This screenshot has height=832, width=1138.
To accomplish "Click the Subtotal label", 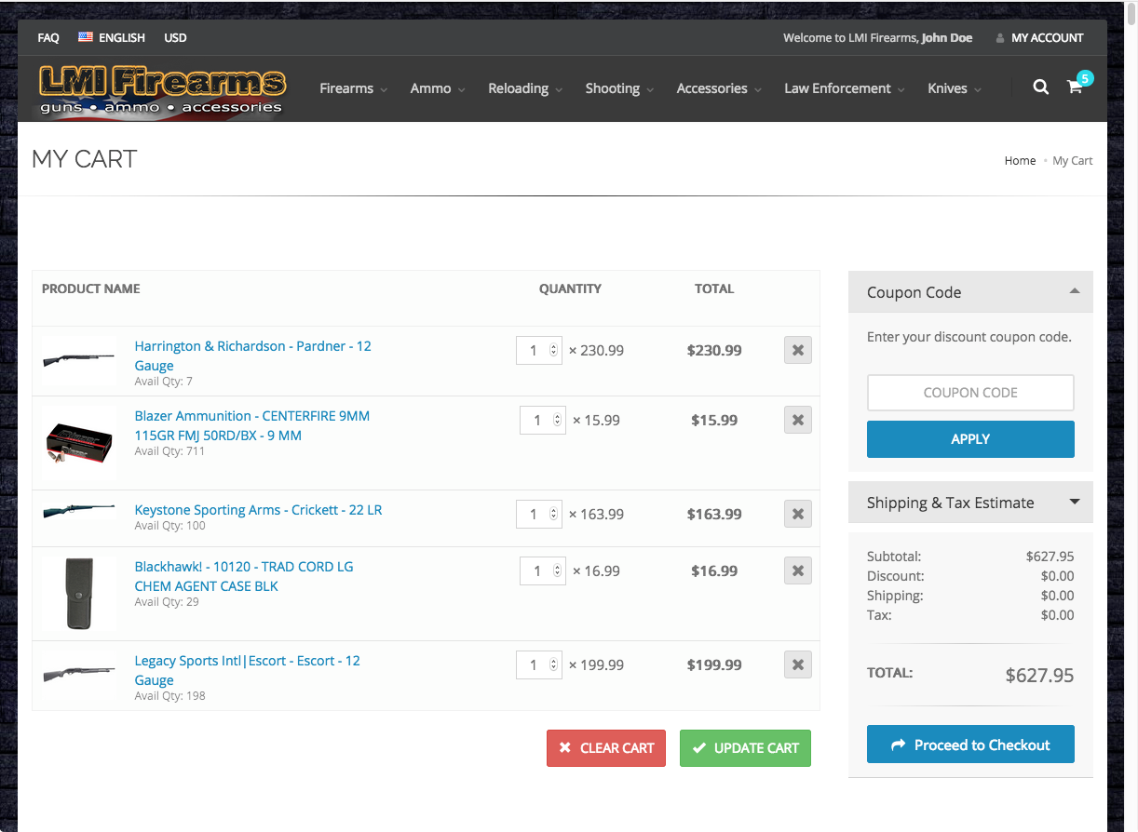I will (894, 557).
